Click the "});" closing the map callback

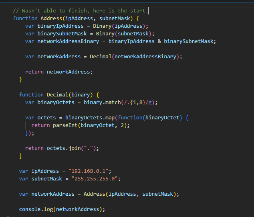tap(30, 133)
